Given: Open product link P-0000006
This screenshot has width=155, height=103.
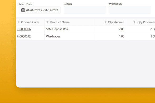Looking at the screenshot, I should 24,29.
